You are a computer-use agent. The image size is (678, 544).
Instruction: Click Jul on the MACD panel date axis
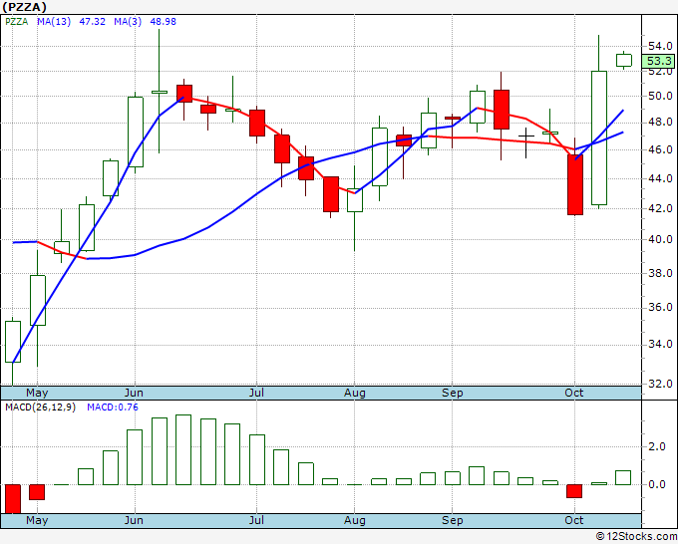(x=256, y=521)
